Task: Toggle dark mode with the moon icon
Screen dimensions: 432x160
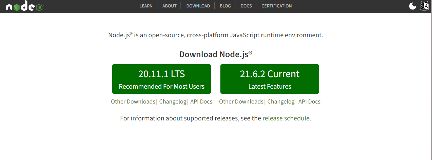Action: click(412, 6)
